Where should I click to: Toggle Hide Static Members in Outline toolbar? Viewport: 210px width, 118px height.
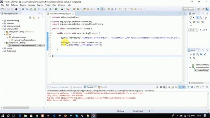pos(205,54)
